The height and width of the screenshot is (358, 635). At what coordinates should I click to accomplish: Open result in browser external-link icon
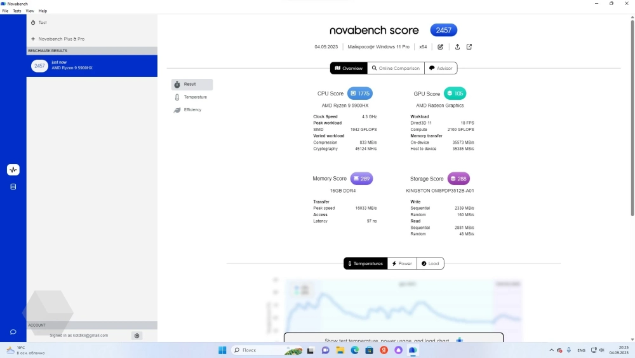coord(469,46)
